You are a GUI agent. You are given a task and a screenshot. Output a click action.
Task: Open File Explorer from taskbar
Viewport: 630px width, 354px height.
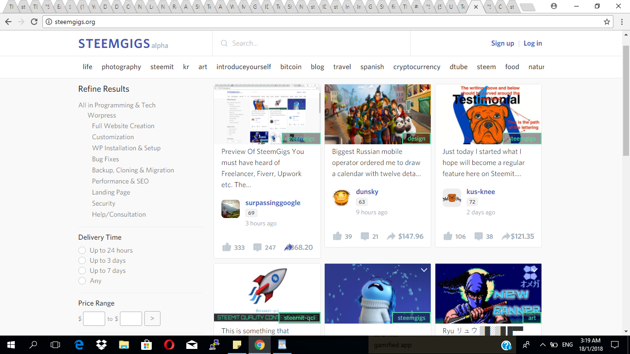(124, 345)
